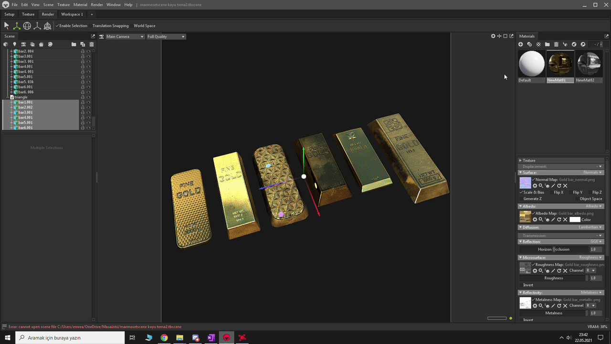Open Roughness Map texture settings gear

coord(535,271)
